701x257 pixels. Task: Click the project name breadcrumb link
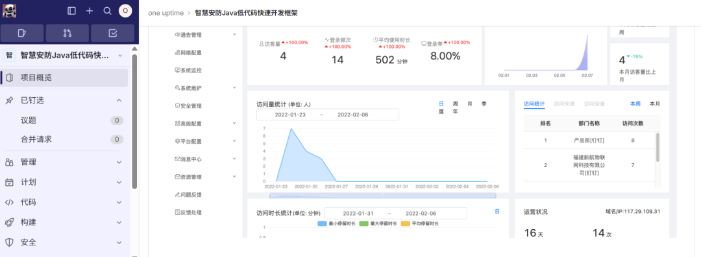coord(247,13)
